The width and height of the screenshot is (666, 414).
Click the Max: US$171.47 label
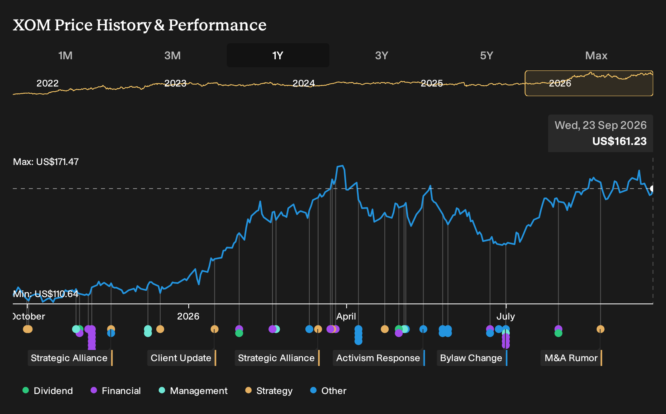[46, 162]
